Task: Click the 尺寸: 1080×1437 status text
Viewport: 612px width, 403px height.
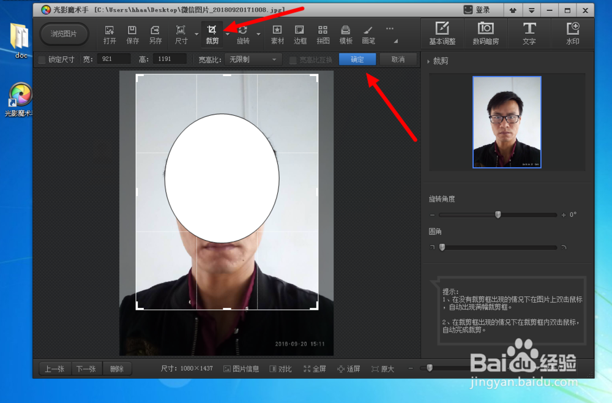Action: coord(187,368)
